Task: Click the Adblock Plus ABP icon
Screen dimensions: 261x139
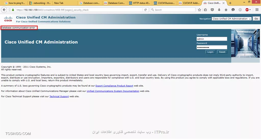Action: tap(247, 10)
